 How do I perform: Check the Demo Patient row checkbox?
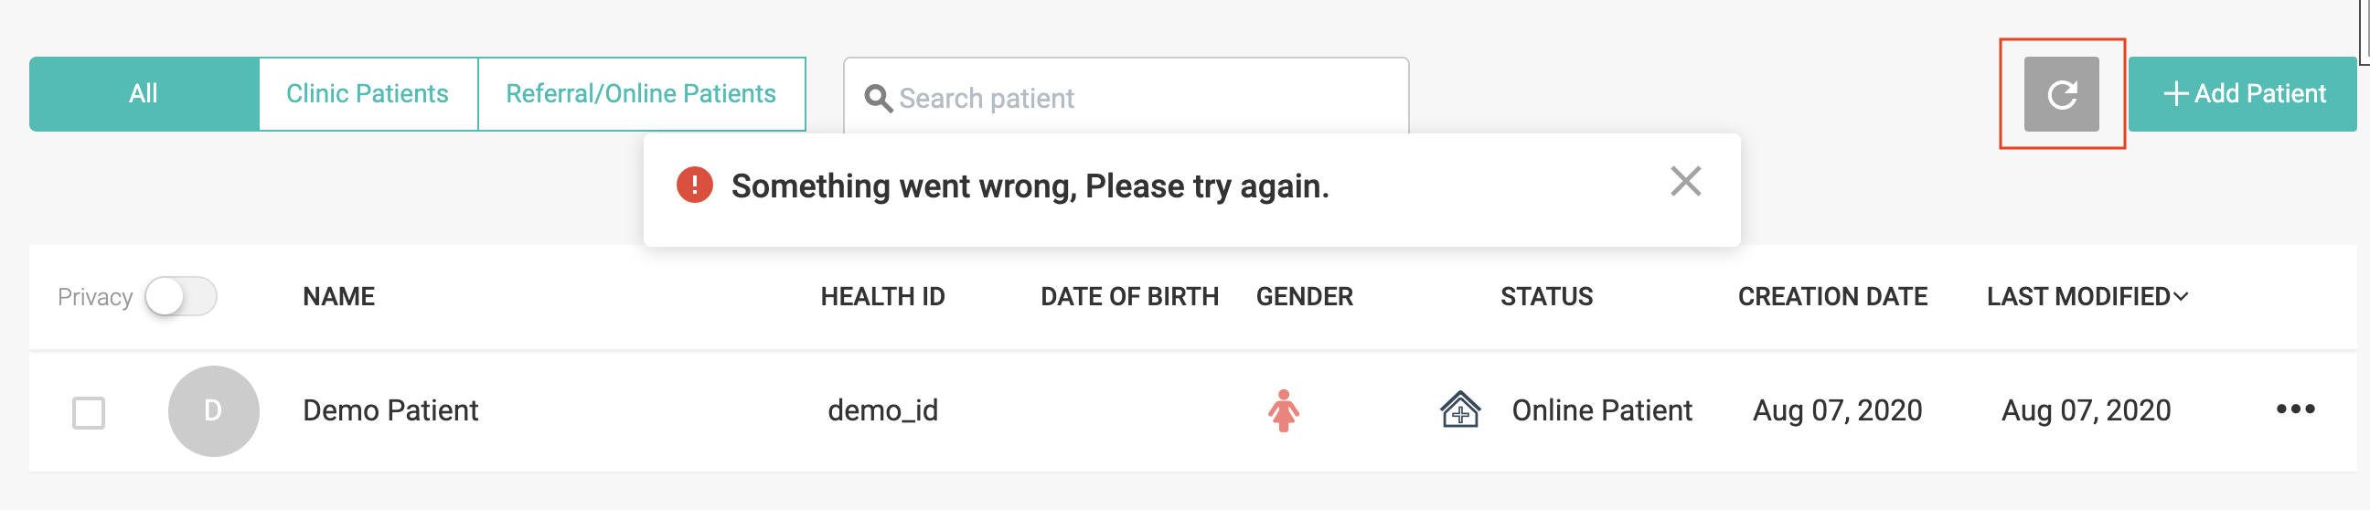pos(90,412)
